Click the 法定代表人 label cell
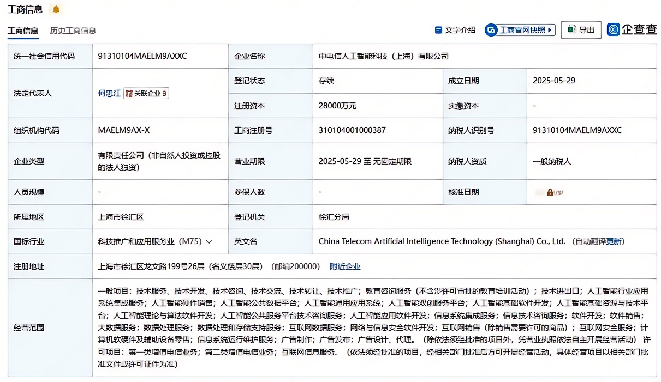The width and height of the screenshot is (661, 382). 50,93
